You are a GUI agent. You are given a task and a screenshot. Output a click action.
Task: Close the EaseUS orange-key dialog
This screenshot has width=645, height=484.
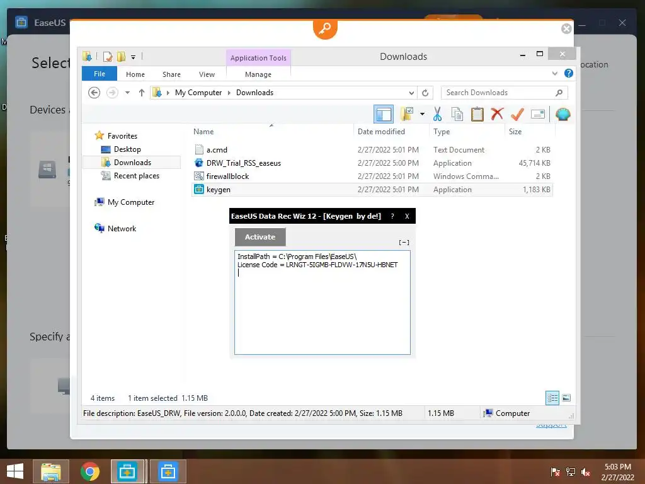point(566,28)
